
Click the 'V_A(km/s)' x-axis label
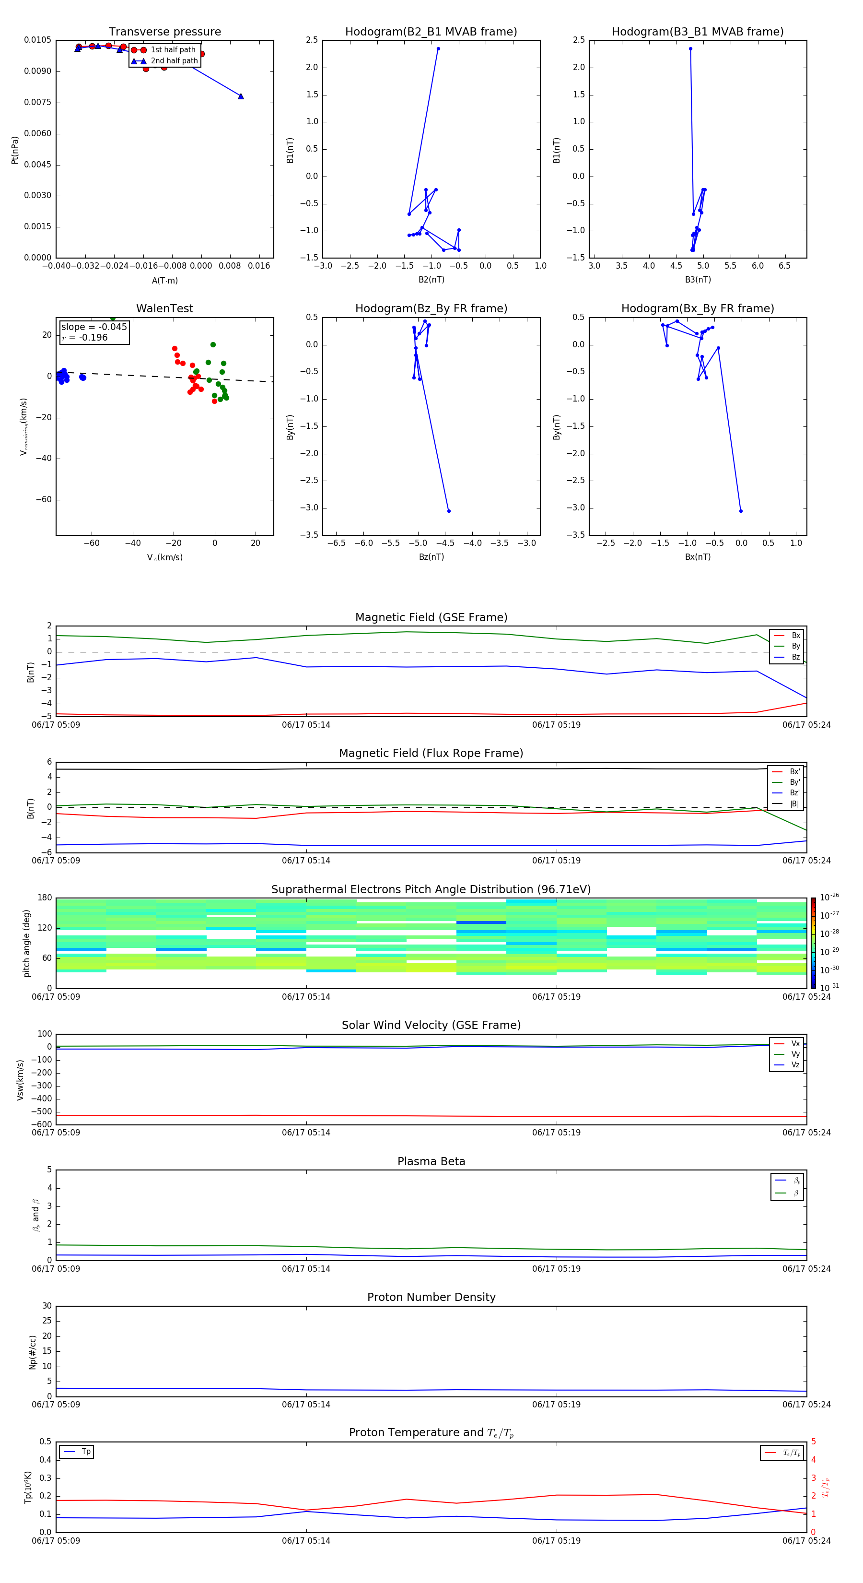[x=164, y=557]
